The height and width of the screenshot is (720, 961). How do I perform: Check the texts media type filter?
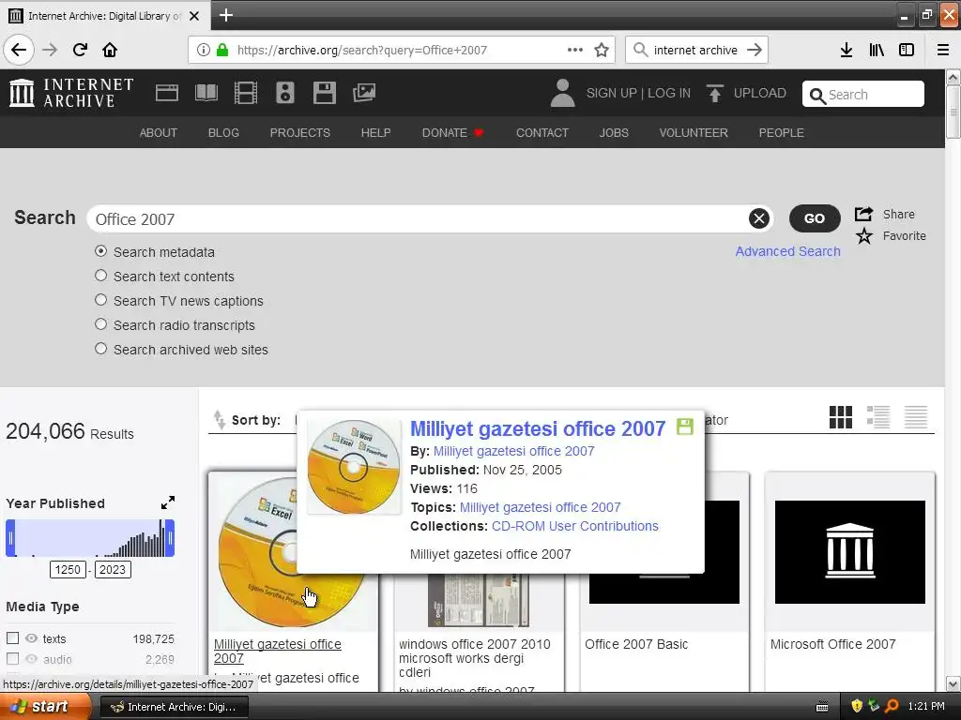(x=12, y=637)
